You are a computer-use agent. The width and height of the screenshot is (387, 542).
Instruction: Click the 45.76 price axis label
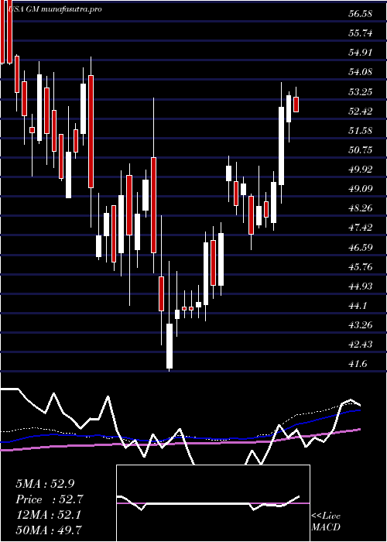[361, 266]
